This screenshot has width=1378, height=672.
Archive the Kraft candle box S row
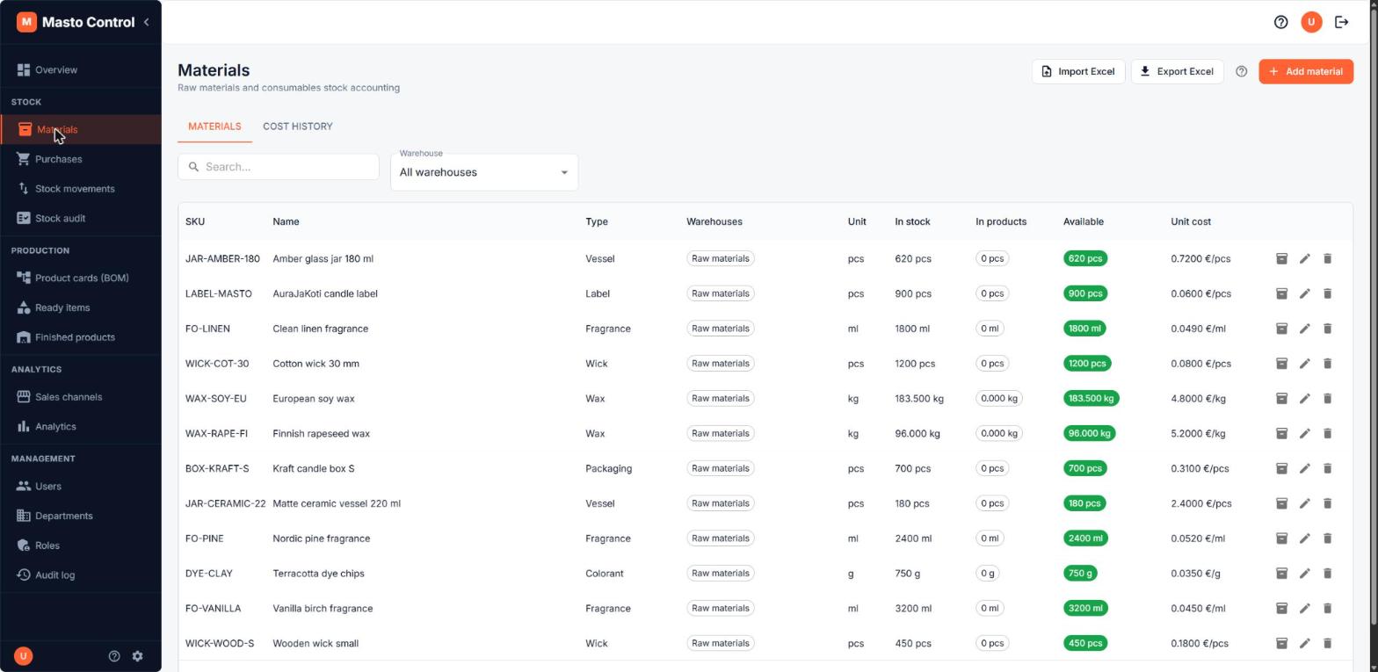coord(1281,468)
